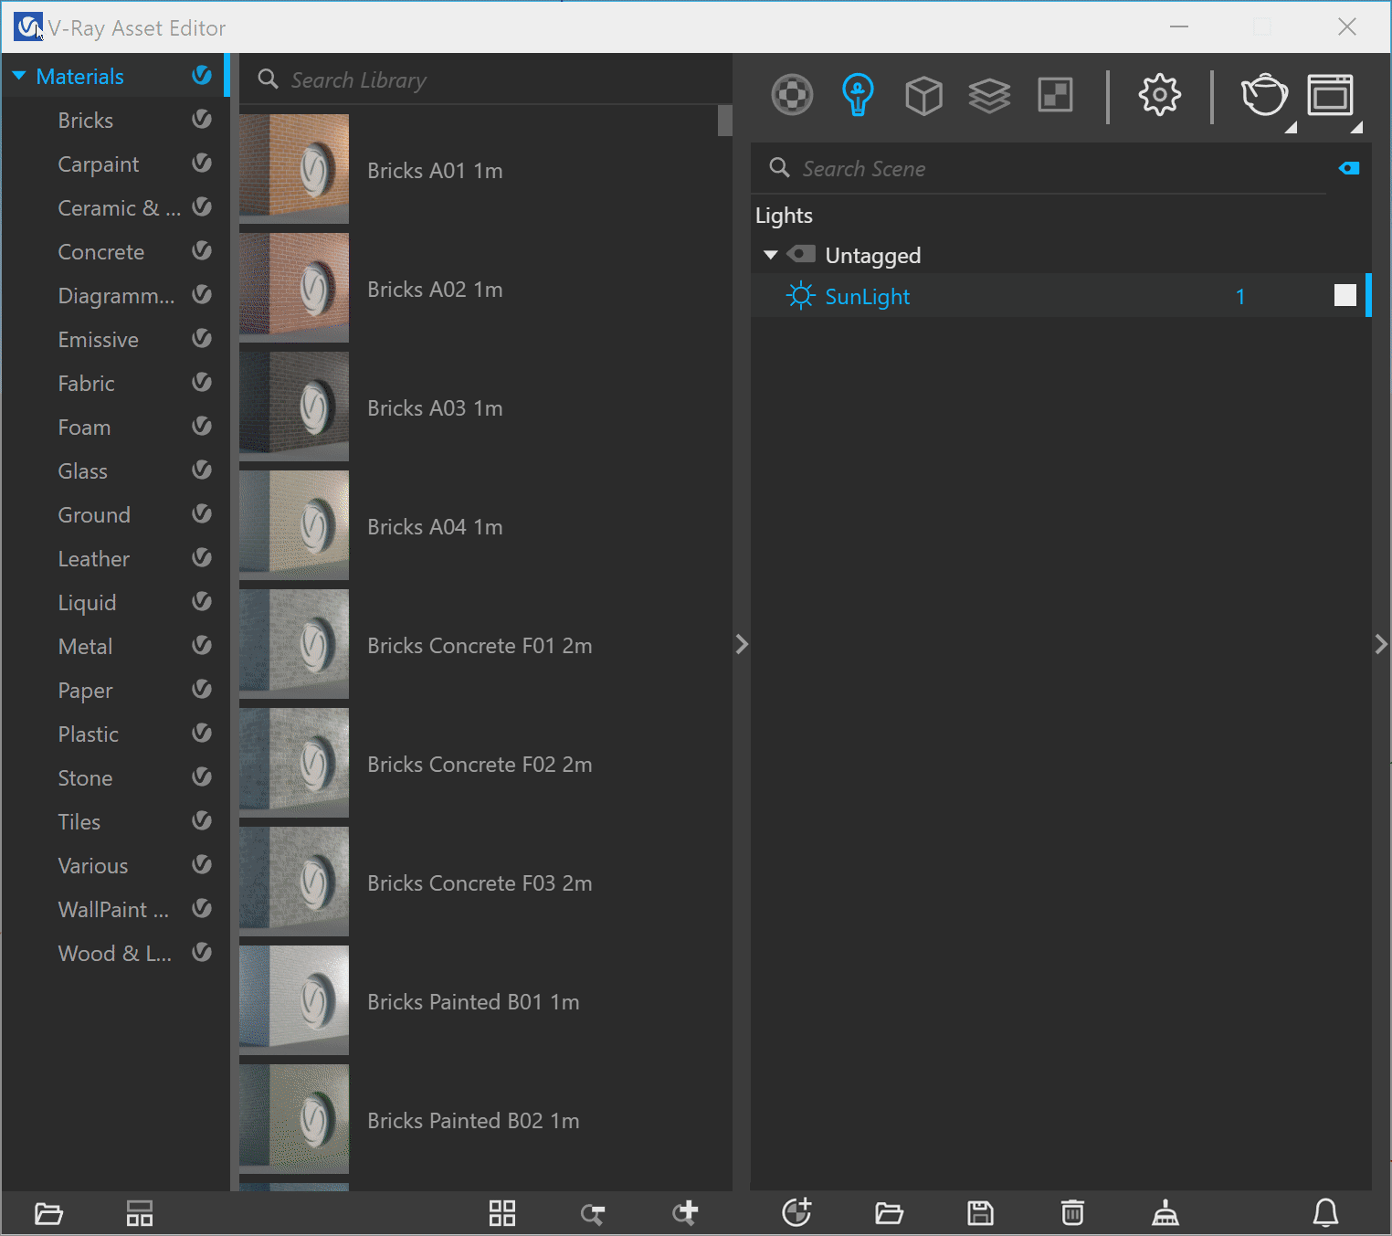Save asset to file with floppy disk icon
Screen dimensions: 1392x1236
pyautogui.click(x=980, y=1213)
